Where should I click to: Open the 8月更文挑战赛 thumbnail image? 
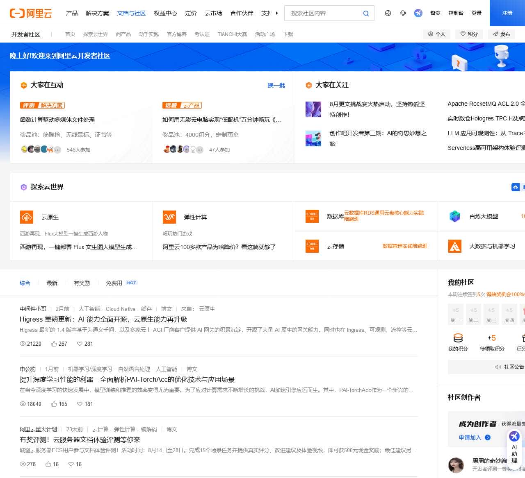pos(313,109)
